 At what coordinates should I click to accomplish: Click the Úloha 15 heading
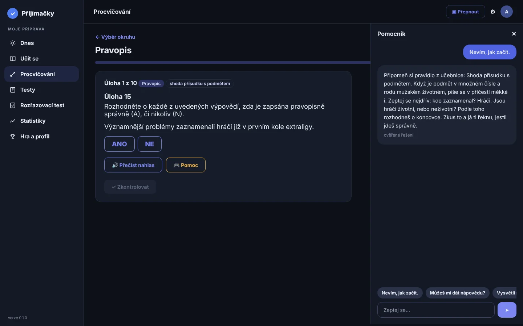pos(118,97)
